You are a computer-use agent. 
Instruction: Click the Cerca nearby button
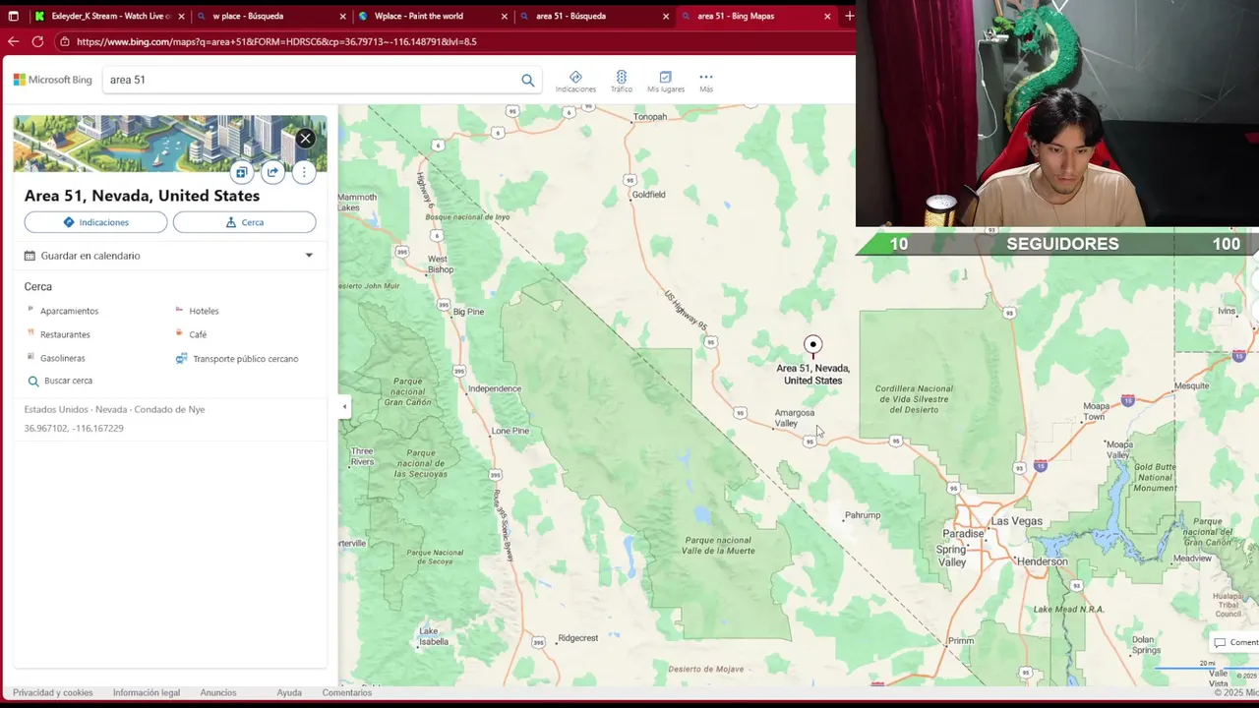tap(244, 222)
